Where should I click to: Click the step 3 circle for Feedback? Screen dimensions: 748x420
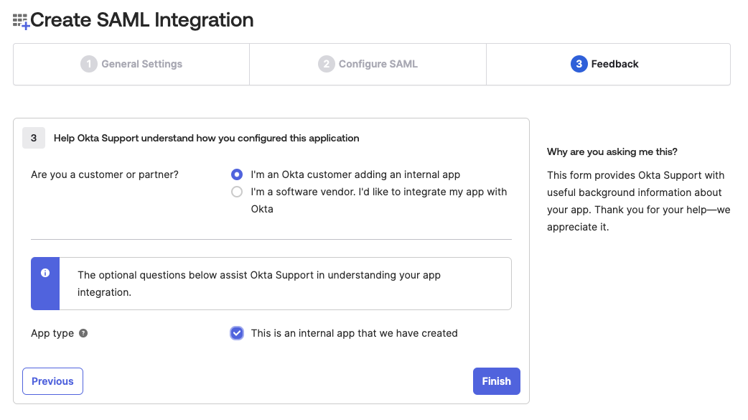579,64
